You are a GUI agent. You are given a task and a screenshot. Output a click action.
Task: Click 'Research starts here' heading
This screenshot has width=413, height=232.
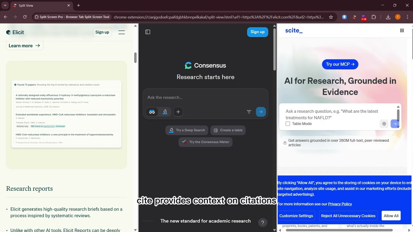tap(206, 77)
